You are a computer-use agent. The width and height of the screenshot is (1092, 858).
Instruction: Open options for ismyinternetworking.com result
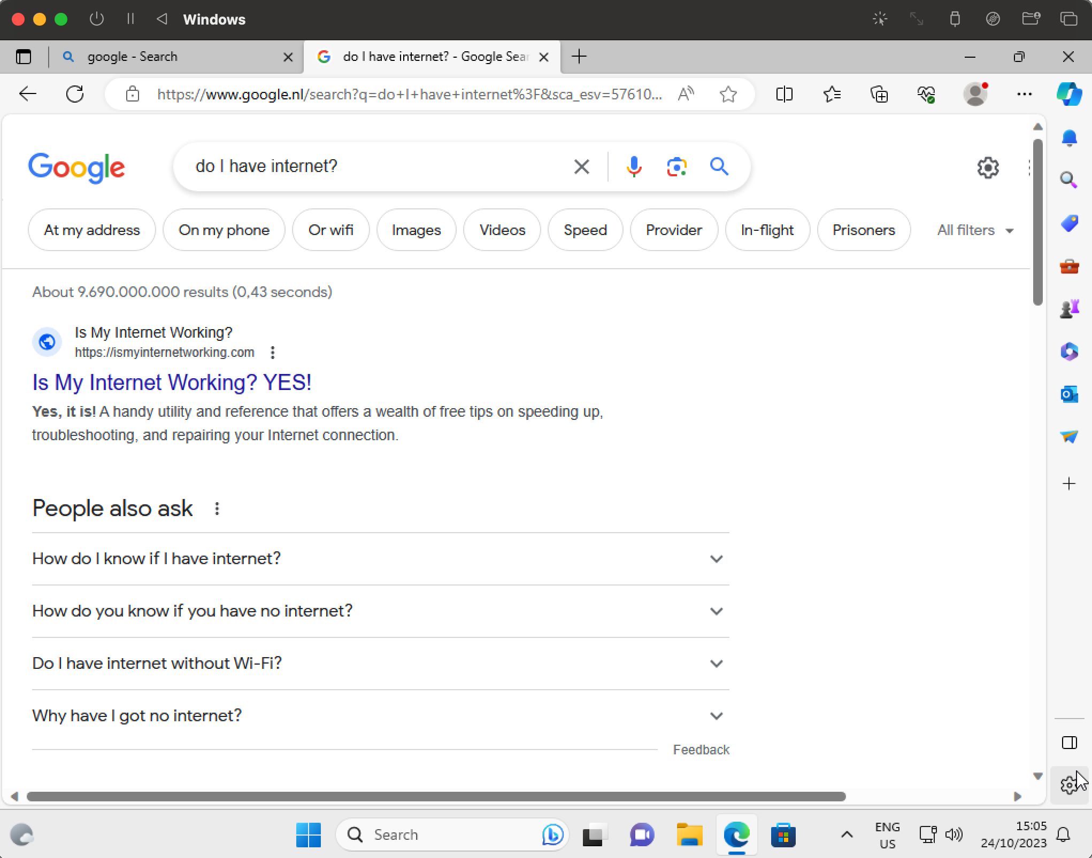pyautogui.click(x=273, y=353)
